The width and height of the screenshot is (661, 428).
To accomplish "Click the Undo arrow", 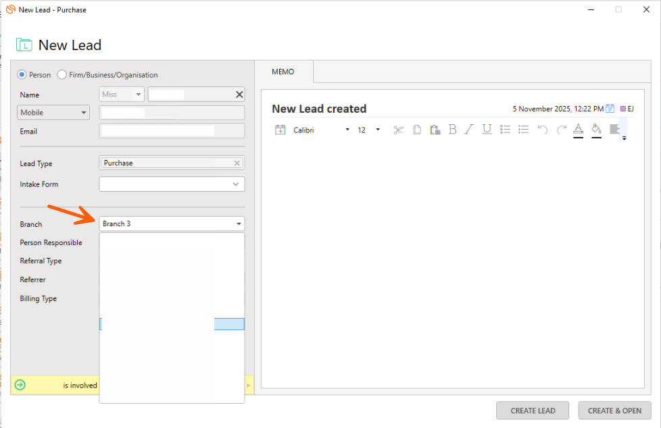I will pyautogui.click(x=542, y=130).
